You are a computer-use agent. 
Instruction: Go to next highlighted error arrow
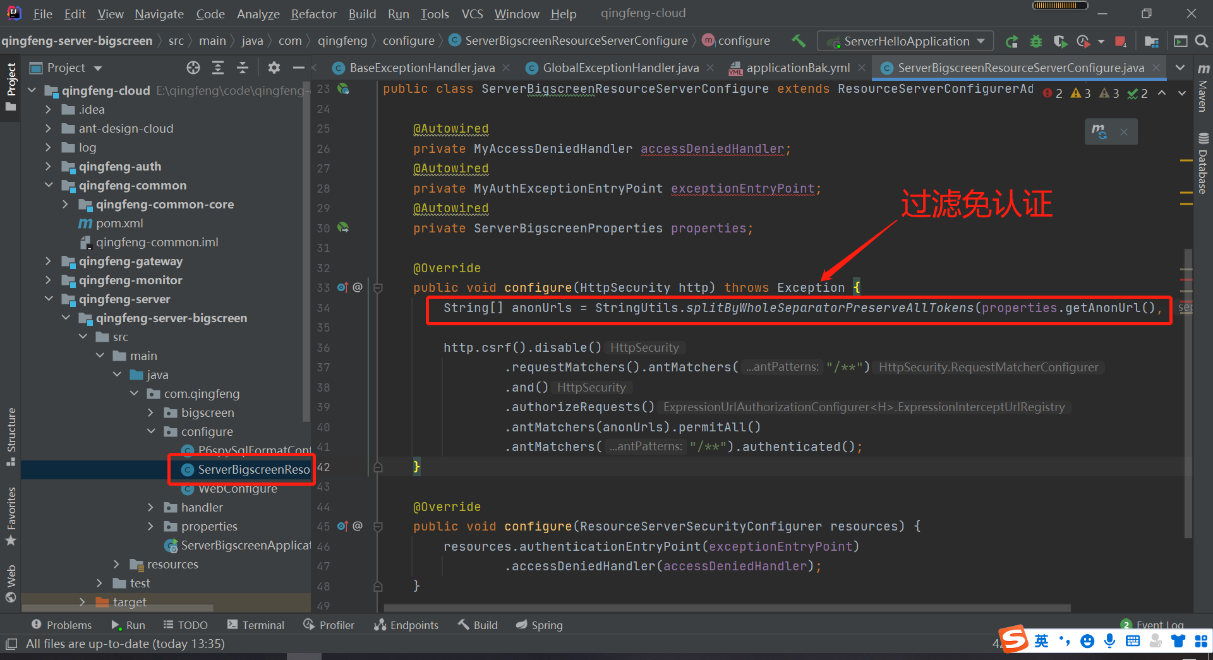[1182, 93]
